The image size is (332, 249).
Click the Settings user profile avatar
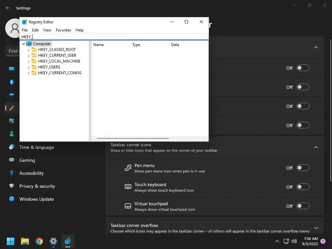(x=13, y=28)
